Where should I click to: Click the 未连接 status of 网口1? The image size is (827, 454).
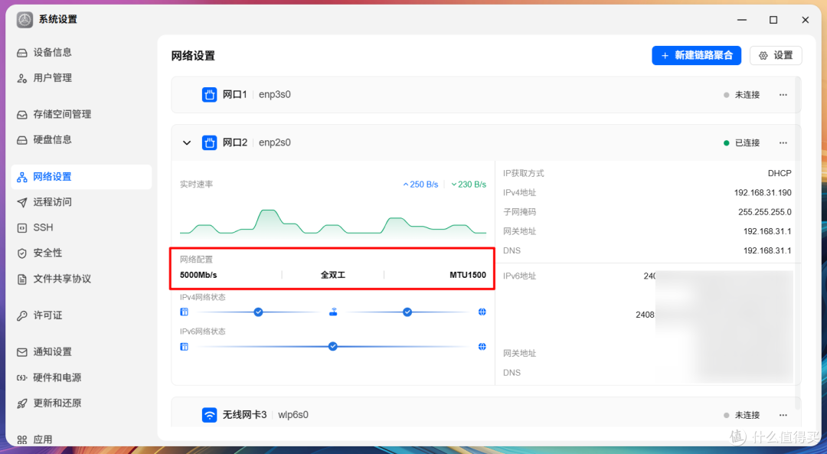(741, 95)
